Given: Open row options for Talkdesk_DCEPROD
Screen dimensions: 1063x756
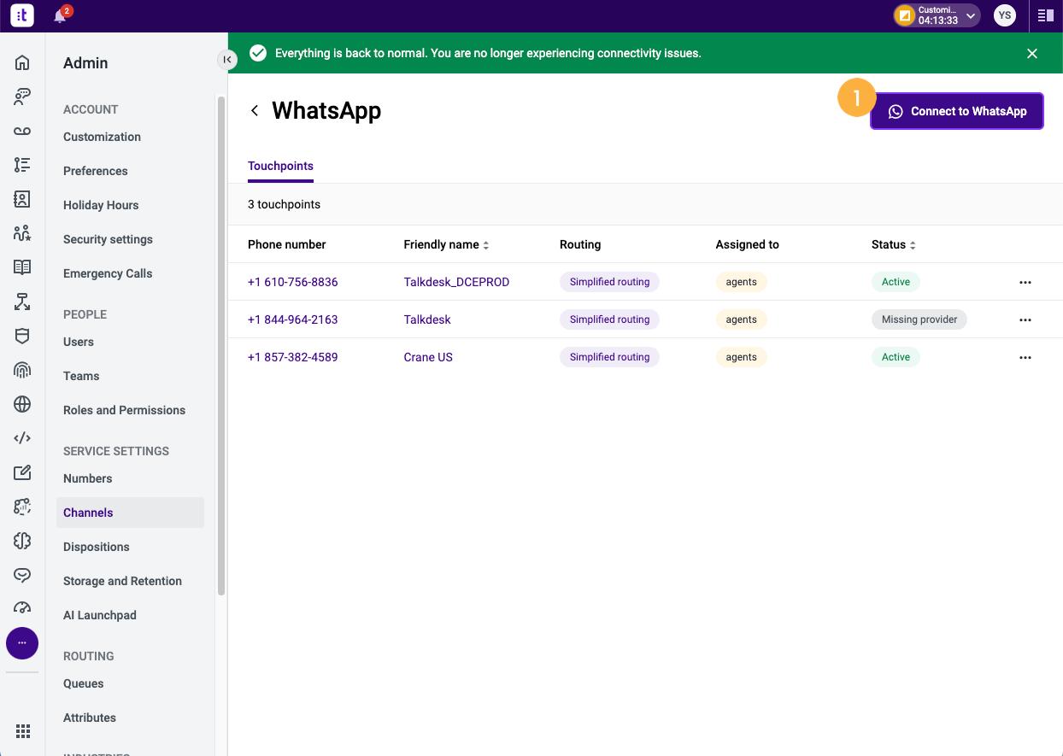Looking at the screenshot, I should click(1025, 282).
